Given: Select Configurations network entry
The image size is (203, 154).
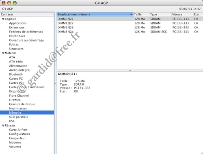Looking at the screenshot, I should coord(19,134).
